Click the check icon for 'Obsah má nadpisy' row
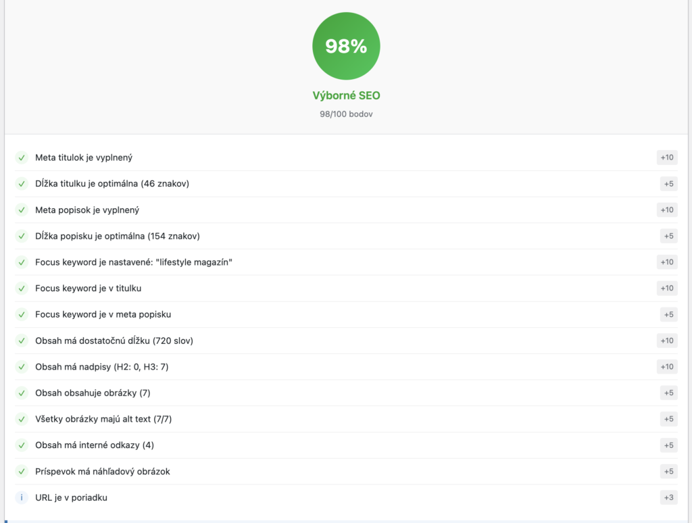 pos(22,366)
